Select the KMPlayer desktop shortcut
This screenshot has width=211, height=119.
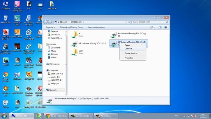pos(17,76)
